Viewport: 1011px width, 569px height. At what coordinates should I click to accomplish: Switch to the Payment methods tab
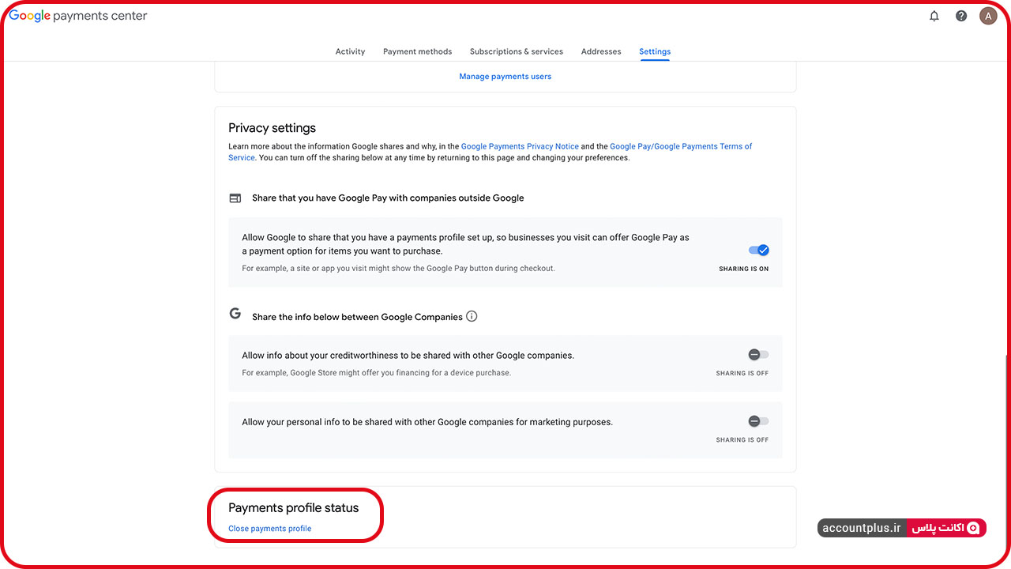pos(418,51)
